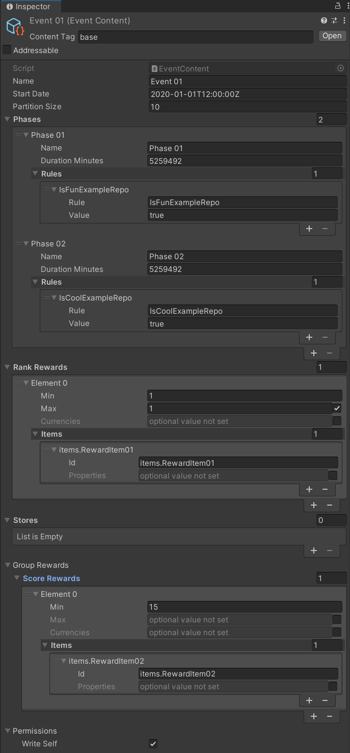Collapse the Phases list foldout

pyautogui.click(x=7, y=119)
